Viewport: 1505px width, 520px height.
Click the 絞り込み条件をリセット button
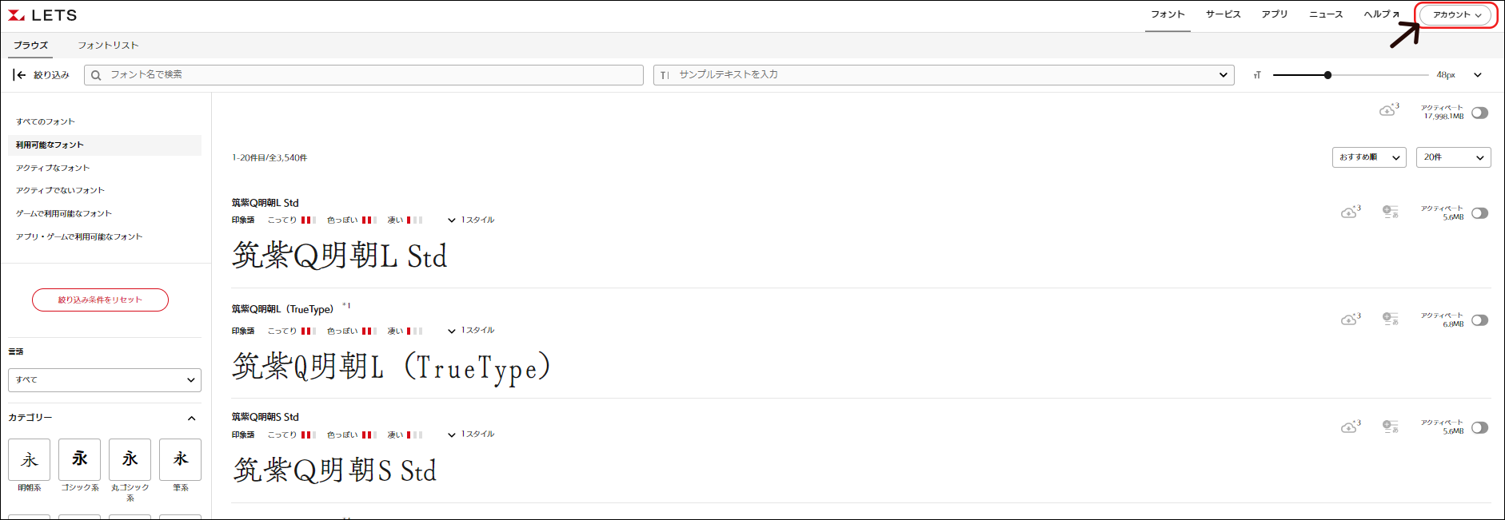(x=100, y=300)
